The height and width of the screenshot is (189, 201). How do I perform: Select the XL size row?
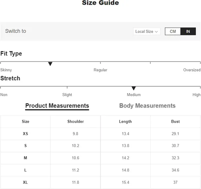pyautogui.click(x=100, y=182)
